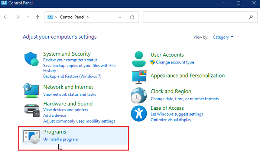
Task: Click the Hardware and Sound printer icon
Action: (32, 109)
